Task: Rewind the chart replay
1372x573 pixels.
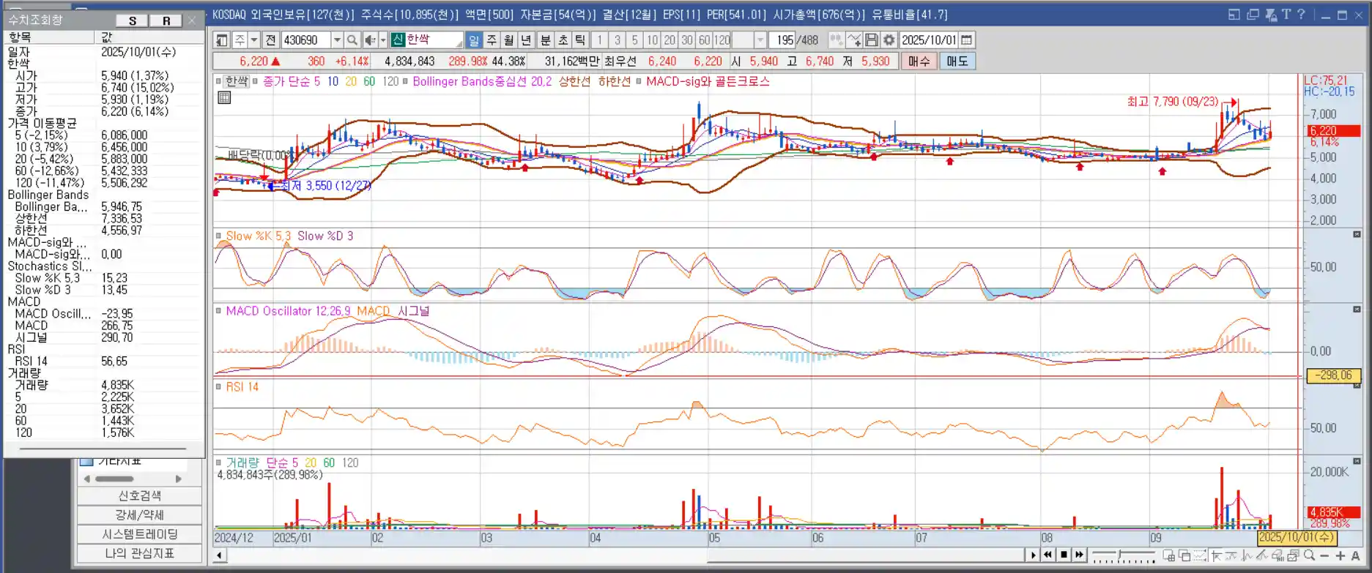Action: coord(1048,555)
